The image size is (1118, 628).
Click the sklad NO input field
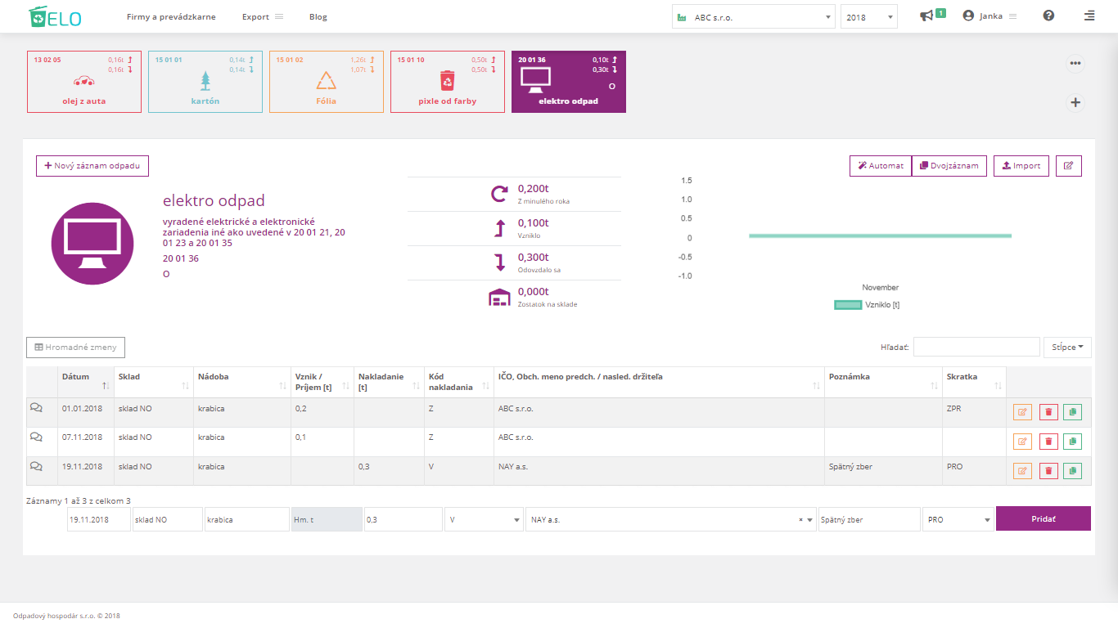tap(168, 519)
